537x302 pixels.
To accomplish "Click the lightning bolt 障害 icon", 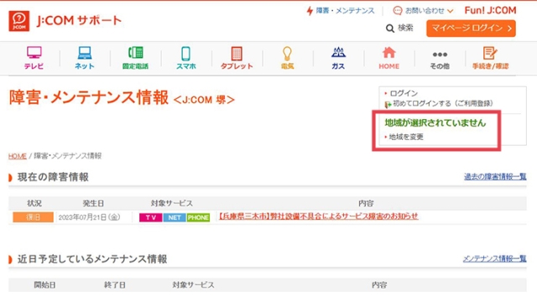I will [310, 11].
